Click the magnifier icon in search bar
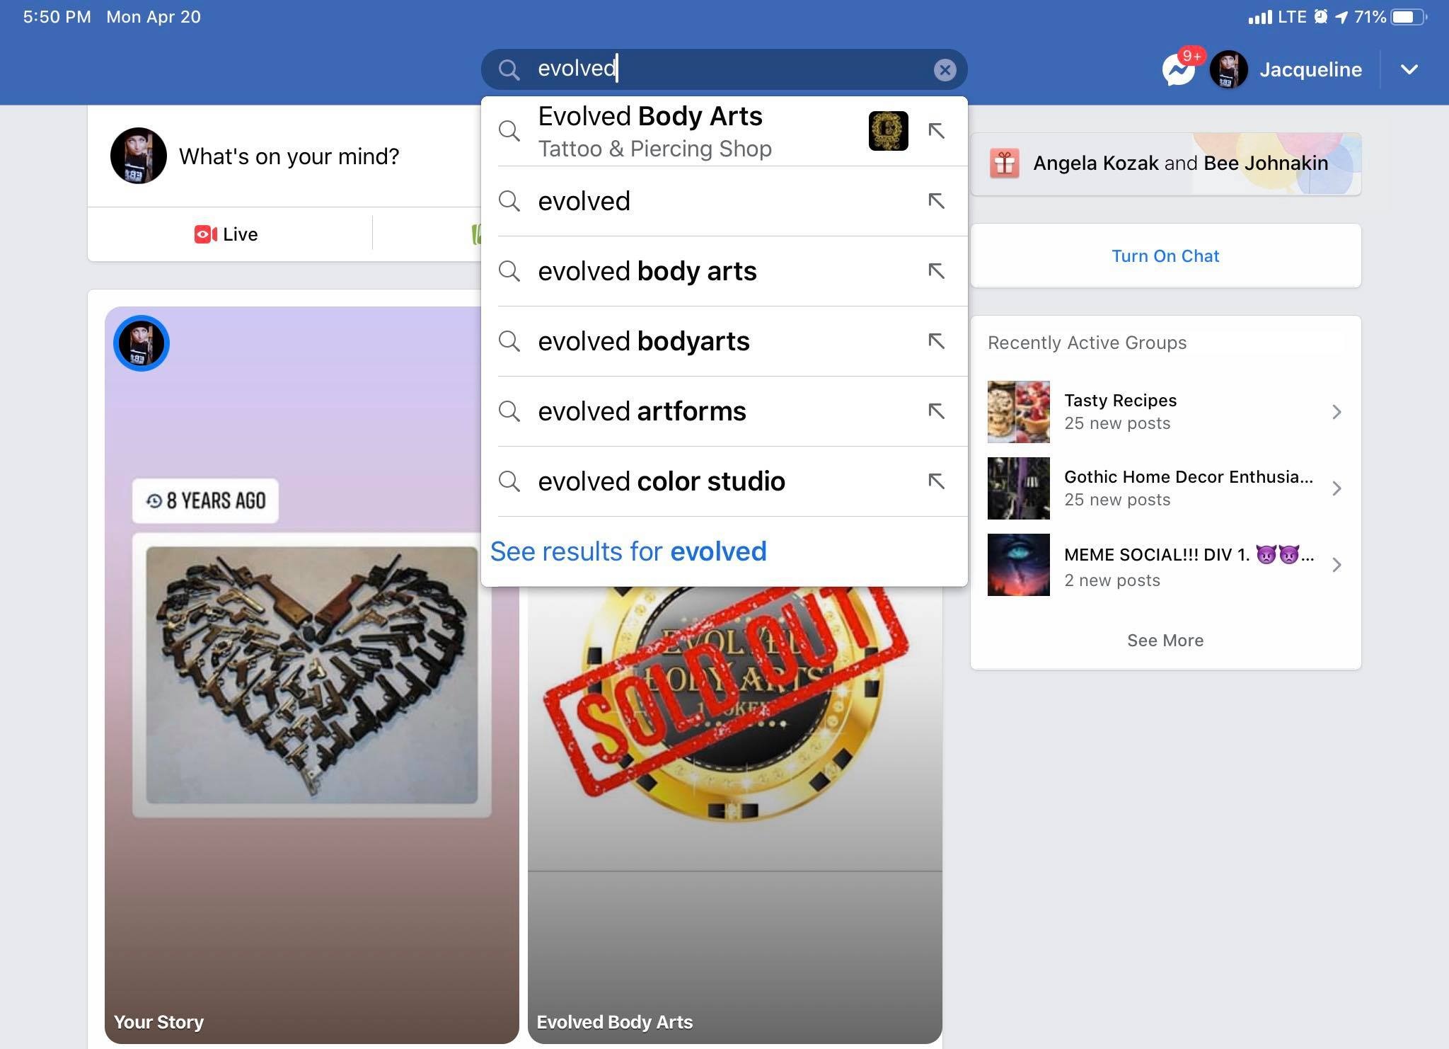 pos(509,69)
